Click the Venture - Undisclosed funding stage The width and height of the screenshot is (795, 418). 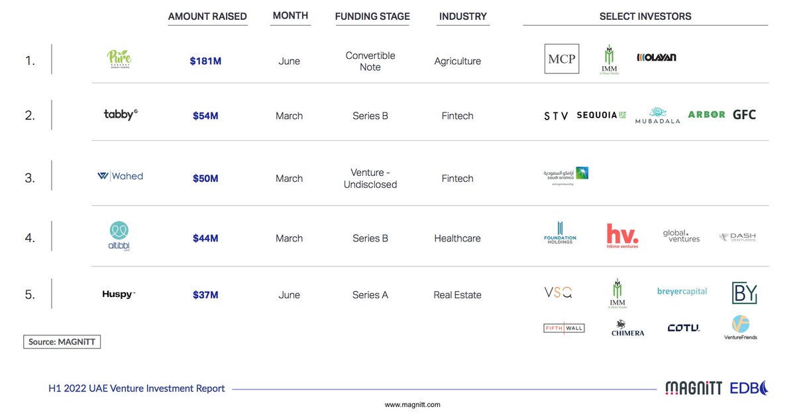click(x=370, y=179)
